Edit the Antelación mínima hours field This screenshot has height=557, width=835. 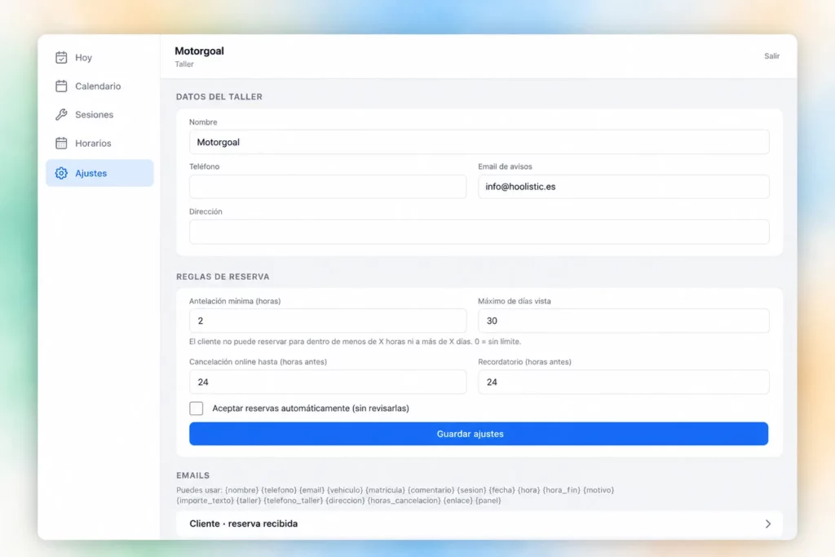pos(328,320)
